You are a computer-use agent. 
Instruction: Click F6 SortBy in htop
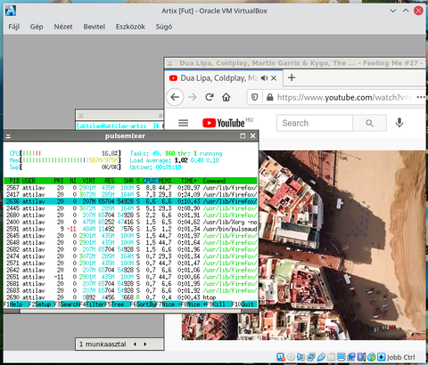[x=143, y=304]
